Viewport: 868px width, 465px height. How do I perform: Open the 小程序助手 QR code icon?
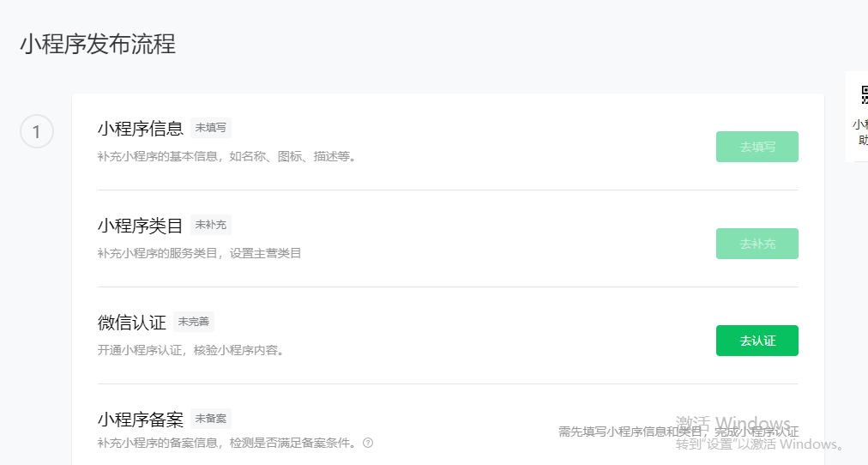coord(864,94)
